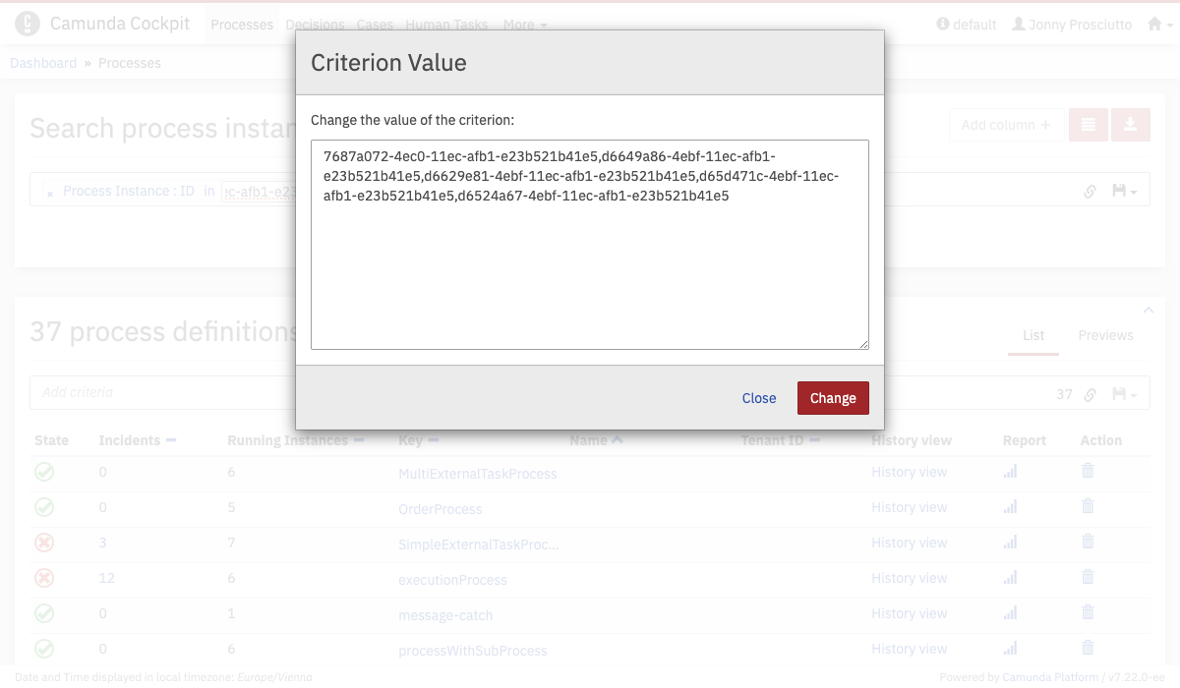Remove the Process Instance ID criterion
This screenshot has width=1180, height=688.
pos(50,194)
